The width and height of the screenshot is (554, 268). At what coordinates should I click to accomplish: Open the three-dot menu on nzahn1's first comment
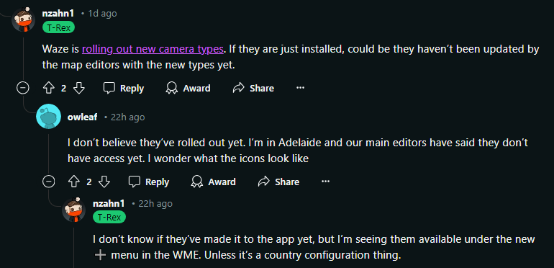[300, 88]
